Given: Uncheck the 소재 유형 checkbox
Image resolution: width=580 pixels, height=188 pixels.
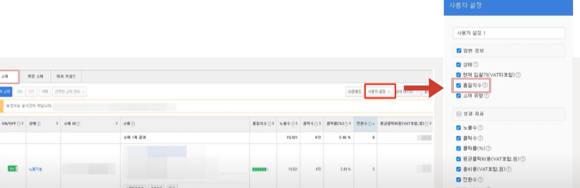Looking at the screenshot, I should click(x=459, y=96).
